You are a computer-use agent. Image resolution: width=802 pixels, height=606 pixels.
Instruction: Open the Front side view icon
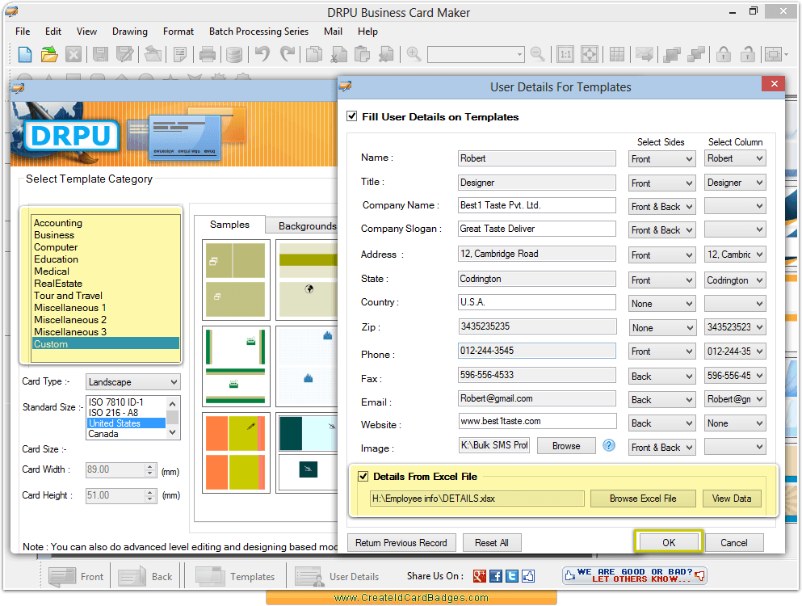(76, 576)
